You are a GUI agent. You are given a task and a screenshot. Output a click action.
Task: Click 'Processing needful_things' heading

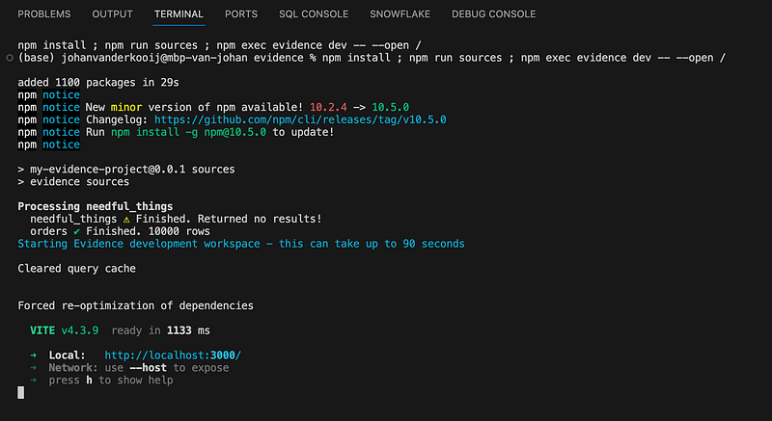coord(96,206)
